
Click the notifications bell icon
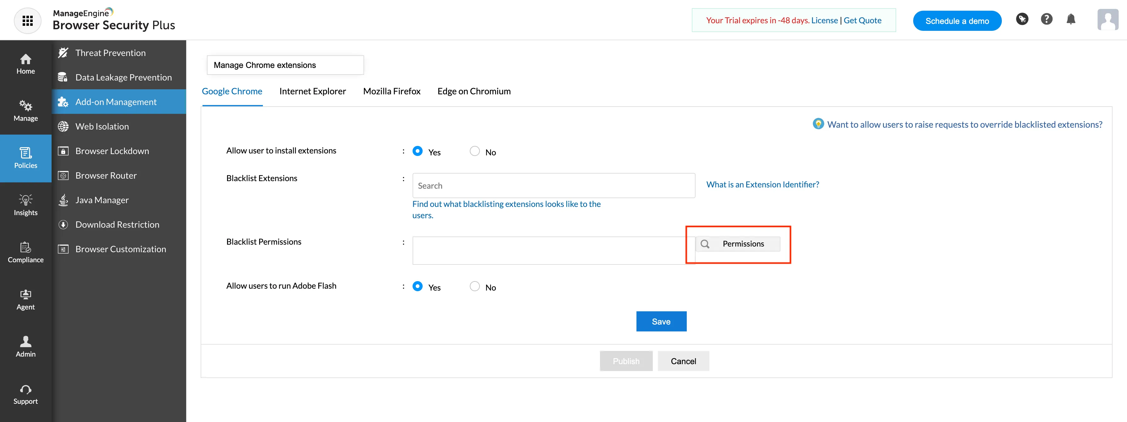click(x=1071, y=19)
